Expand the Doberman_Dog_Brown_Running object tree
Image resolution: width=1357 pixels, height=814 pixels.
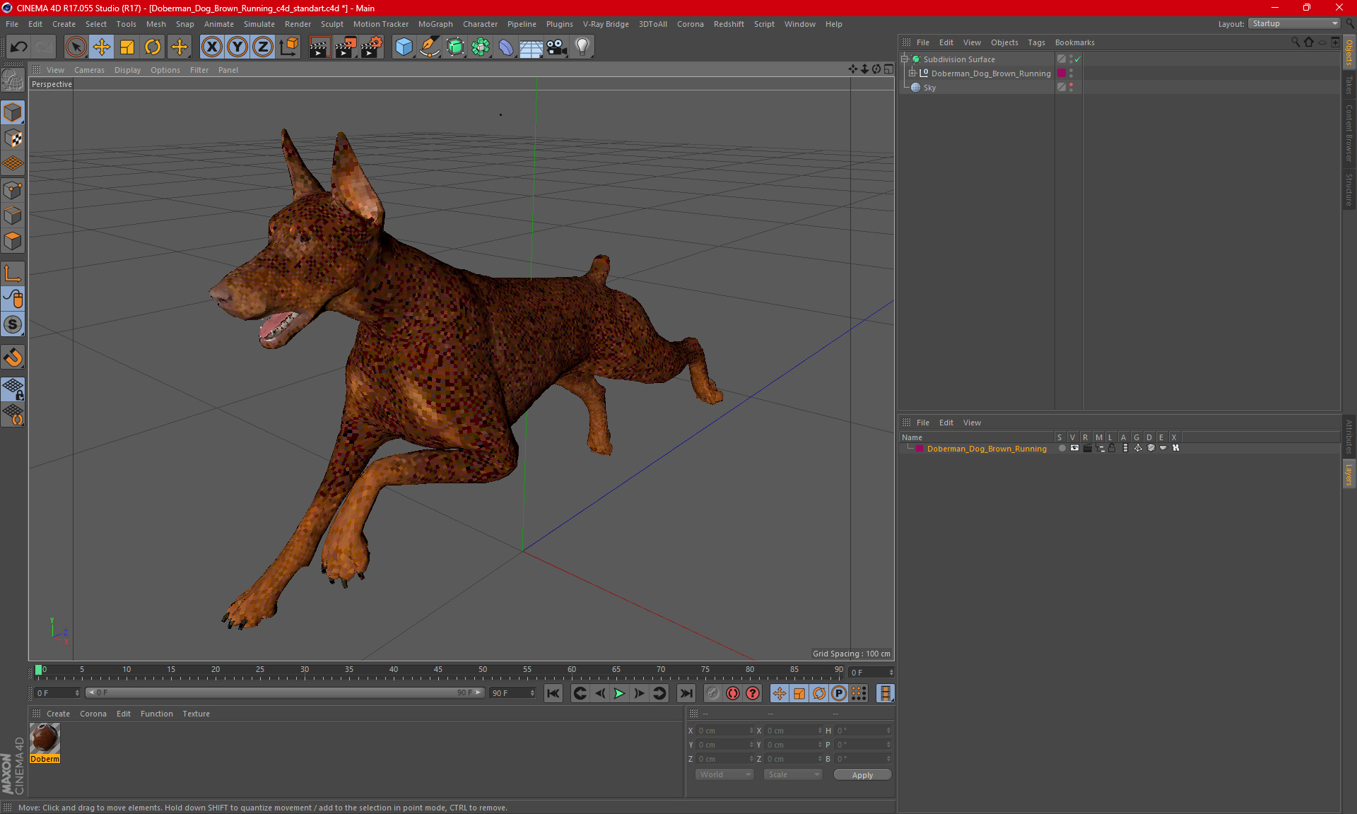(912, 73)
